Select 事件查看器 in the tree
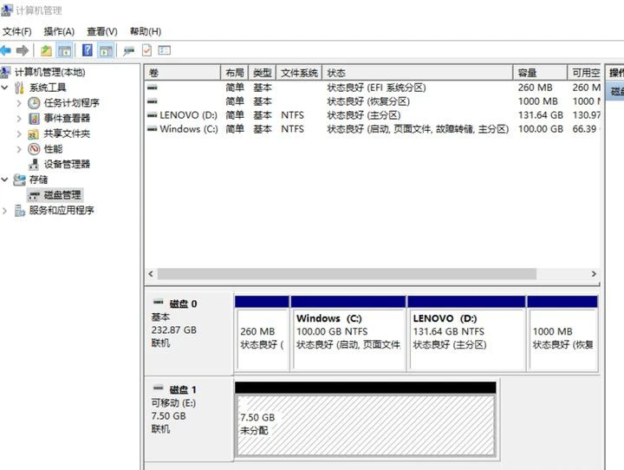Image resolution: width=624 pixels, height=470 pixels. 67,118
